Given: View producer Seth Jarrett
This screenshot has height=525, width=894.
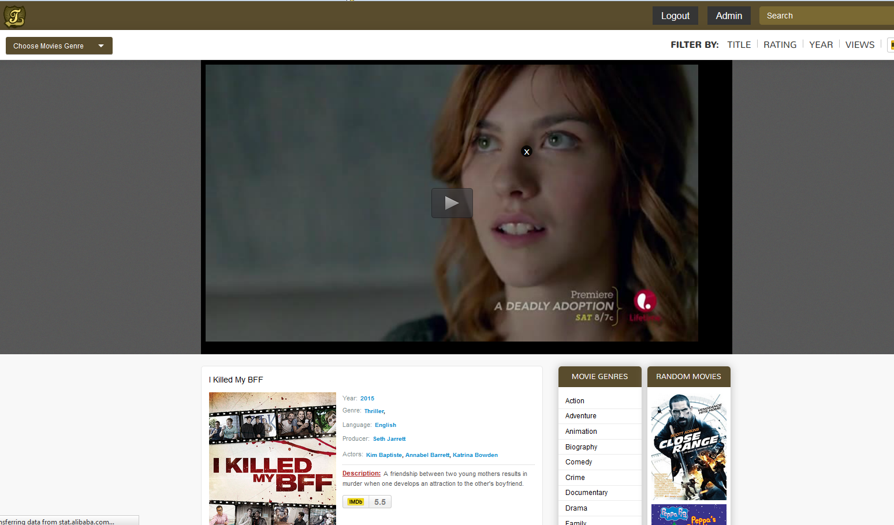Looking at the screenshot, I should (x=389, y=439).
